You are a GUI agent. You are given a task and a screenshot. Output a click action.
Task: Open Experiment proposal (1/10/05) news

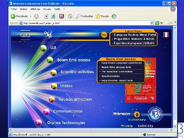coord(134,43)
